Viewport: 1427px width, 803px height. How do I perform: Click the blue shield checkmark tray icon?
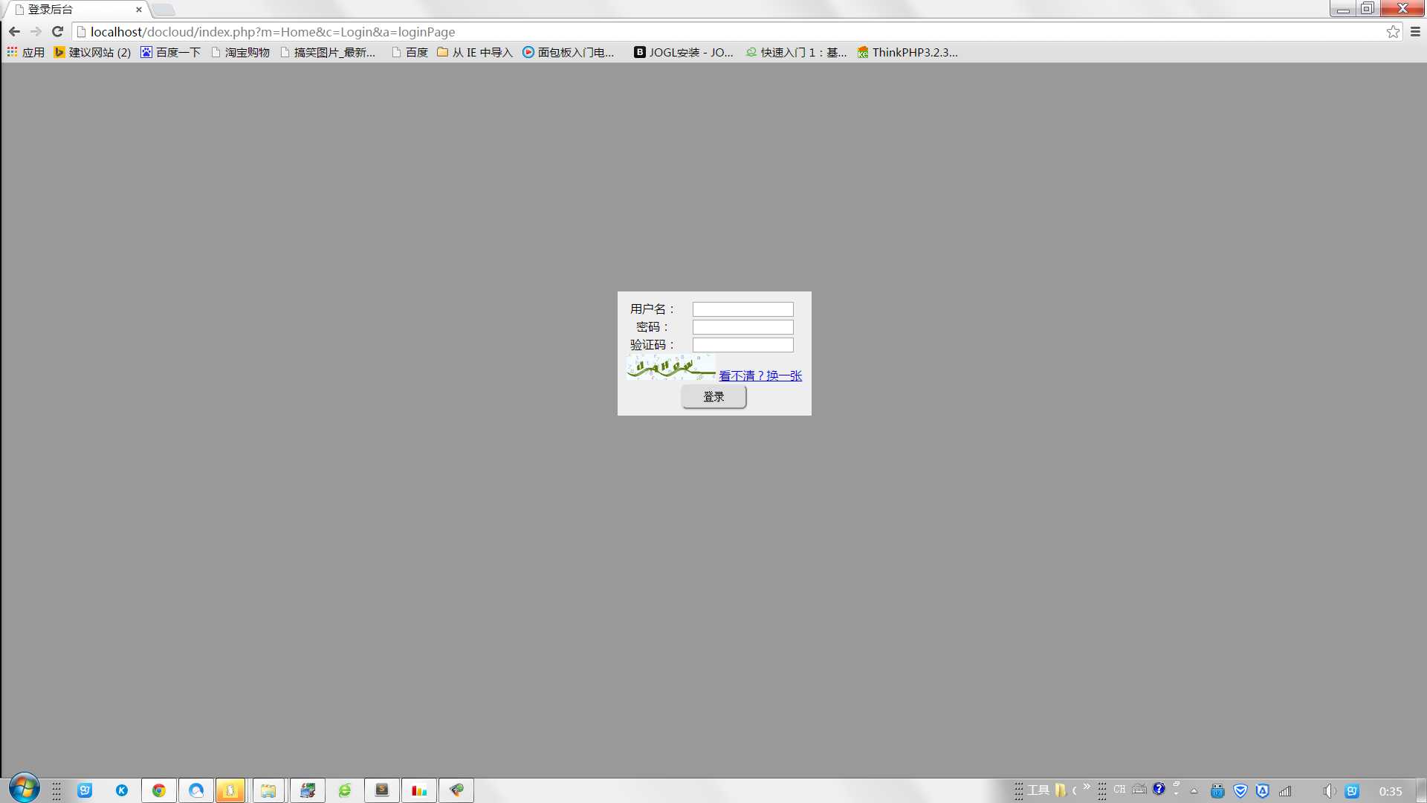[1240, 791]
